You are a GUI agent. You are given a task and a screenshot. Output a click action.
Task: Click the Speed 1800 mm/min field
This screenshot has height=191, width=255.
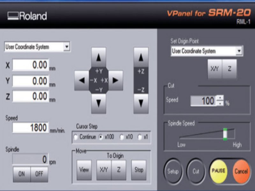pos(31,128)
